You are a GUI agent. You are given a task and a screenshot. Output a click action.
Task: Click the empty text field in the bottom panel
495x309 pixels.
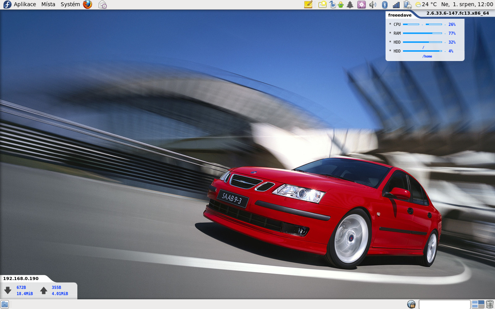[x=444, y=304]
